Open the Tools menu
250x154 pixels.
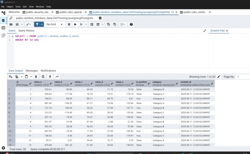(x=18, y=6)
